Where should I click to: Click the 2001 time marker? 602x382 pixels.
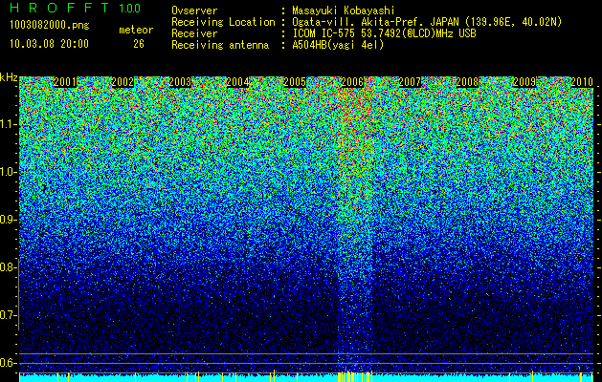click(65, 82)
